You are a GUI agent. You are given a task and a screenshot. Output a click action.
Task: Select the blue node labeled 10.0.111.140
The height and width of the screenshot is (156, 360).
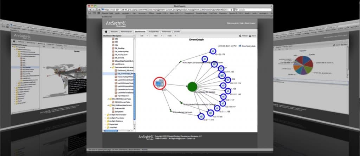click(x=228, y=91)
